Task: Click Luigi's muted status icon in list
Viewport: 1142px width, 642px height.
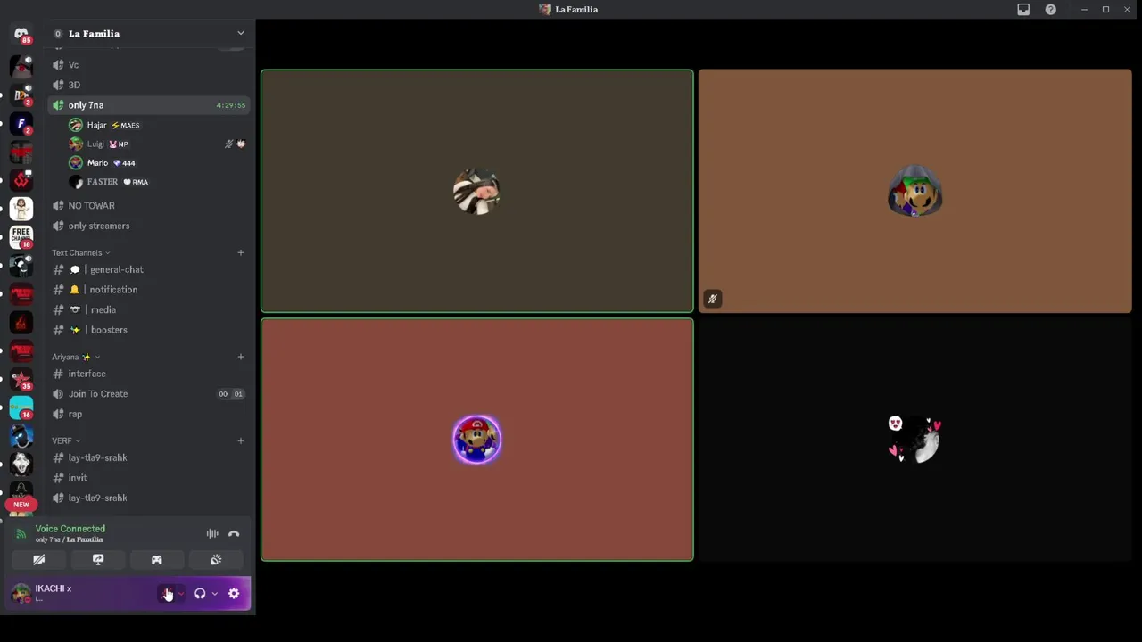Action: [x=229, y=144]
